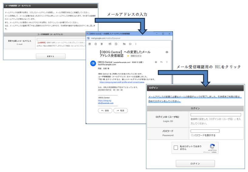The image size is (248, 172).
Task: Click the Gmail window vertical scrollbar
Action: click(172, 62)
